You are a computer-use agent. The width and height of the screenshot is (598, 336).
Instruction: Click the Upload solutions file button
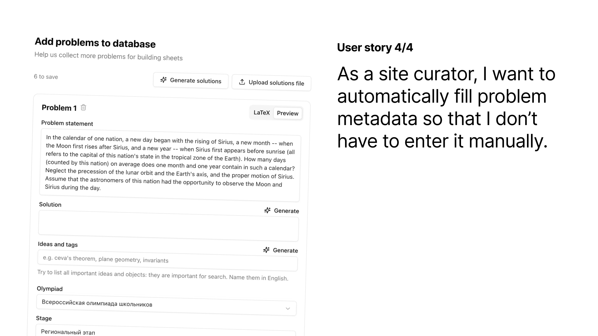coord(271,83)
